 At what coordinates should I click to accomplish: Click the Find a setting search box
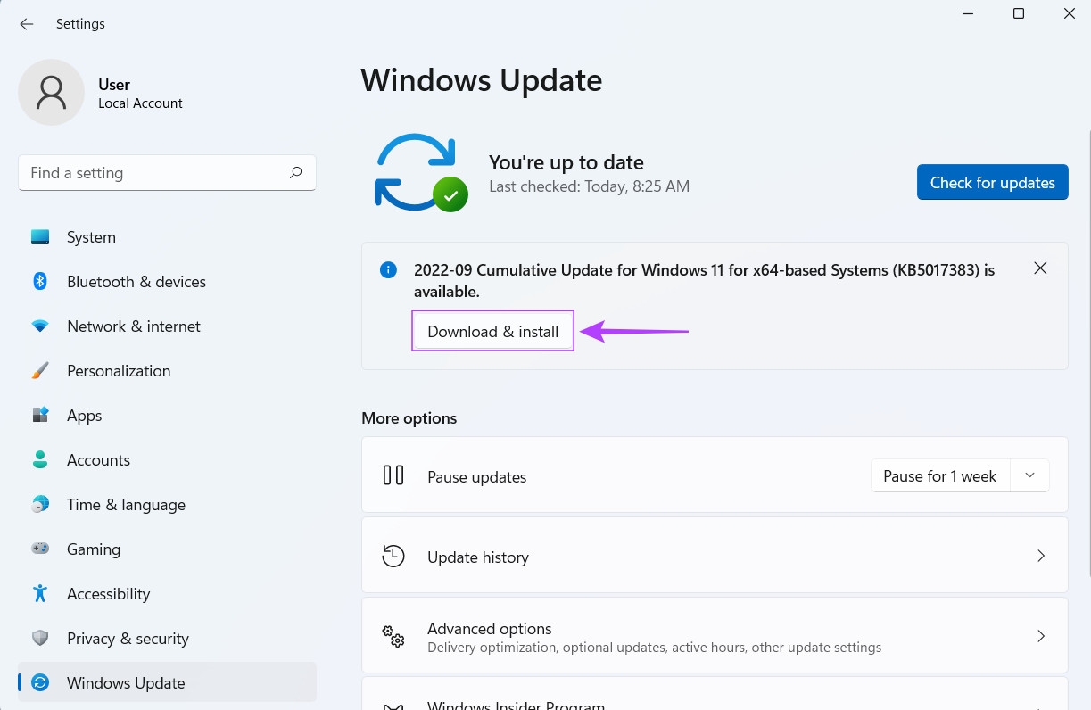[x=167, y=173]
